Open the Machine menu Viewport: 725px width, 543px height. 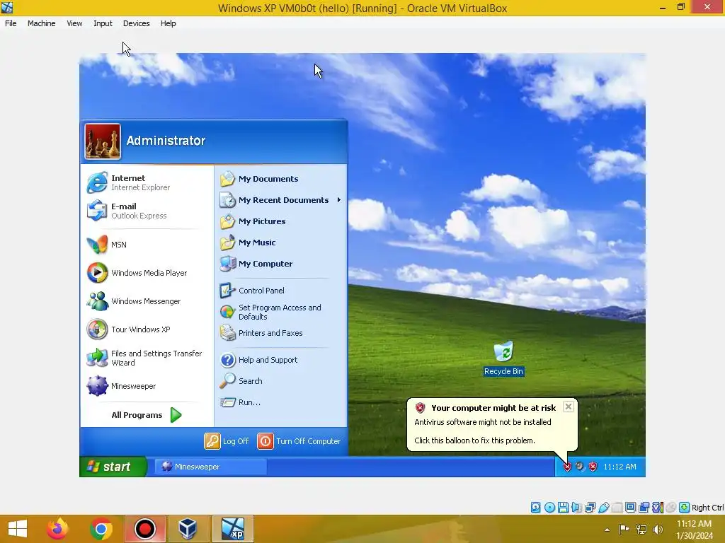tap(42, 23)
